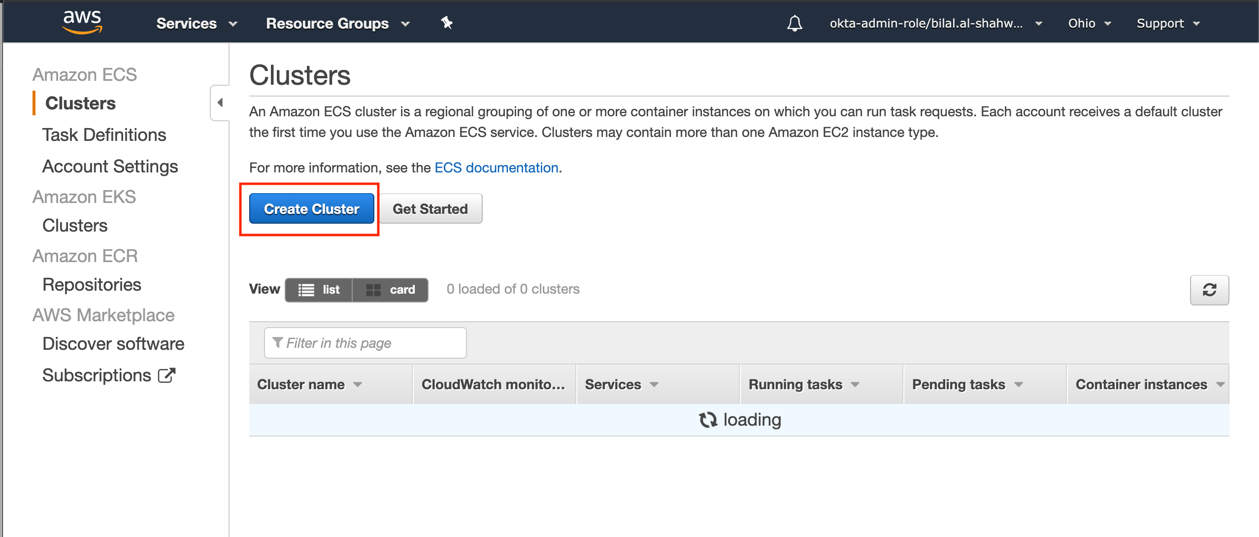Screen dimensions: 1259x537
Task: Collapse the left navigation sidebar arrow
Action: click(220, 102)
